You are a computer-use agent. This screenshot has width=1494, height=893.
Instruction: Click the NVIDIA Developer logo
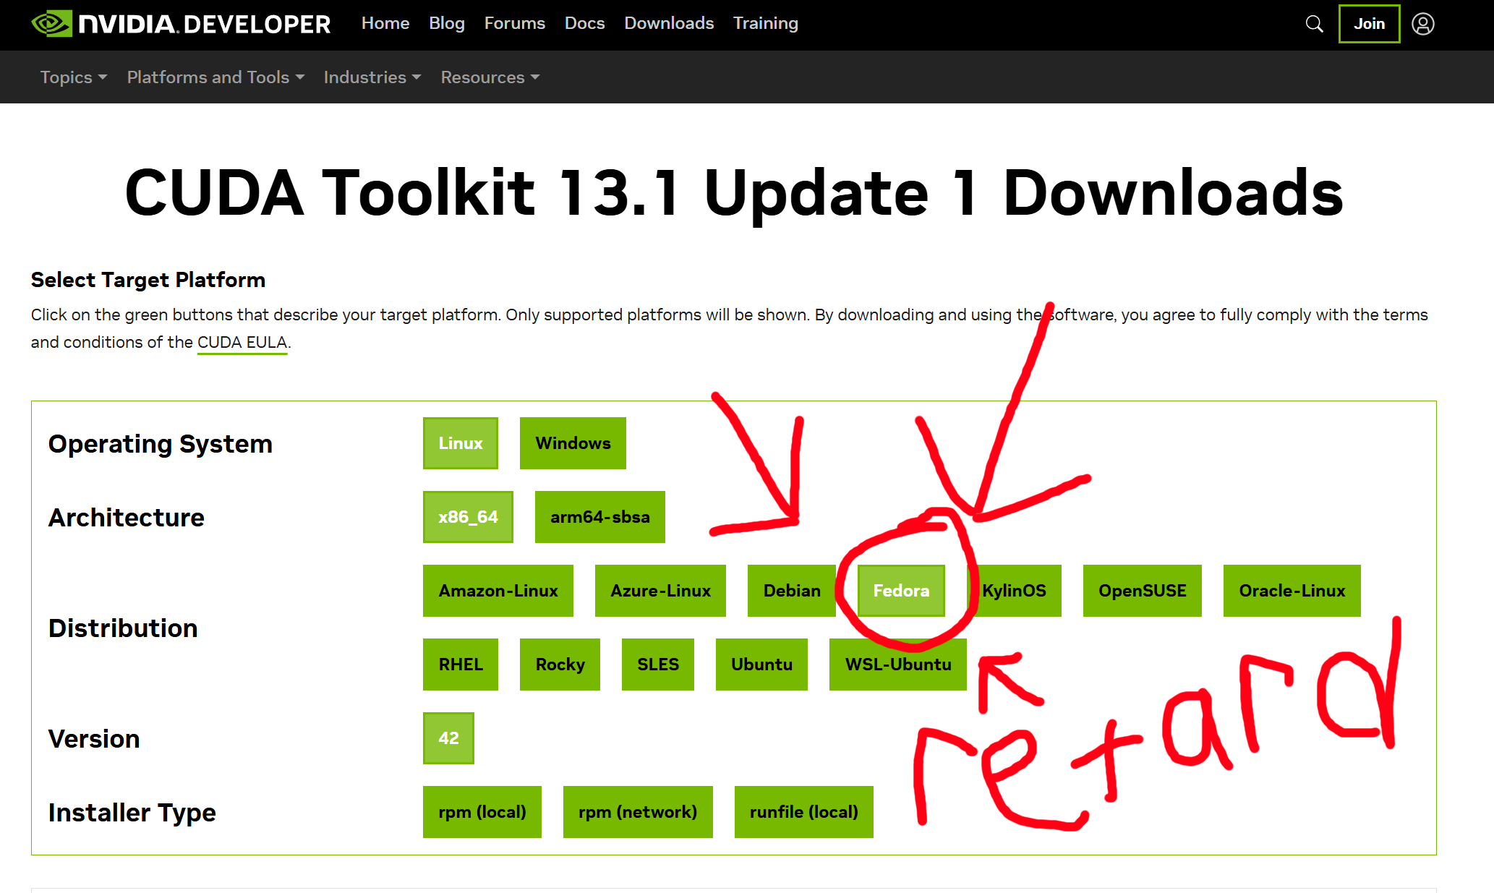tap(181, 24)
